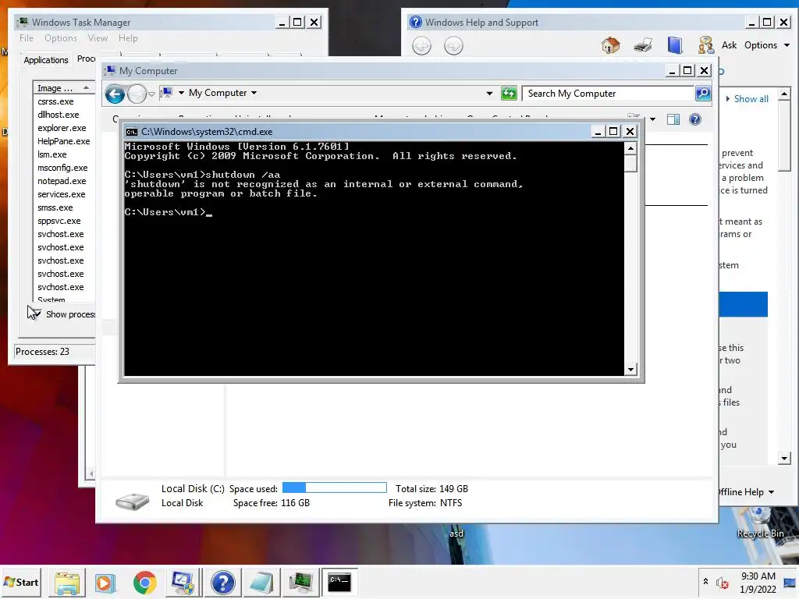Open Windows Media Player from the taskbar
This screenshot has width=799, height=599.
105,583
